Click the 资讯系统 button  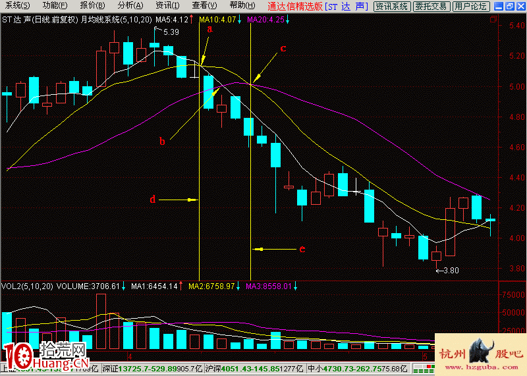pos(391,6)
